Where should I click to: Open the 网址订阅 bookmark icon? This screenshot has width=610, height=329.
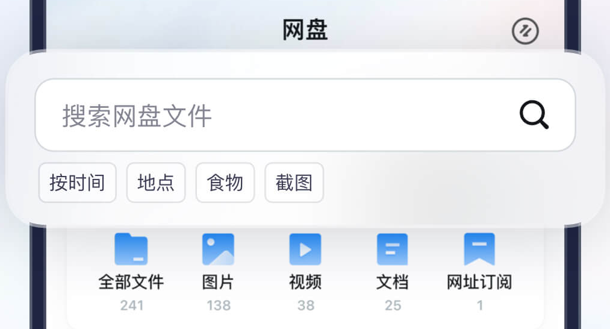tap(479, 249)
